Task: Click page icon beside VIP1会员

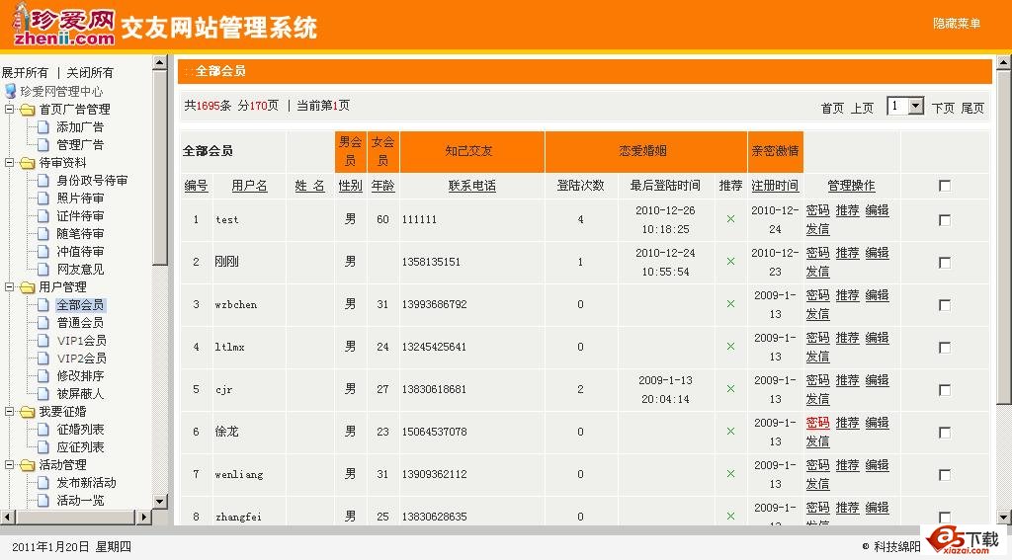Action: tap(43, 340)
